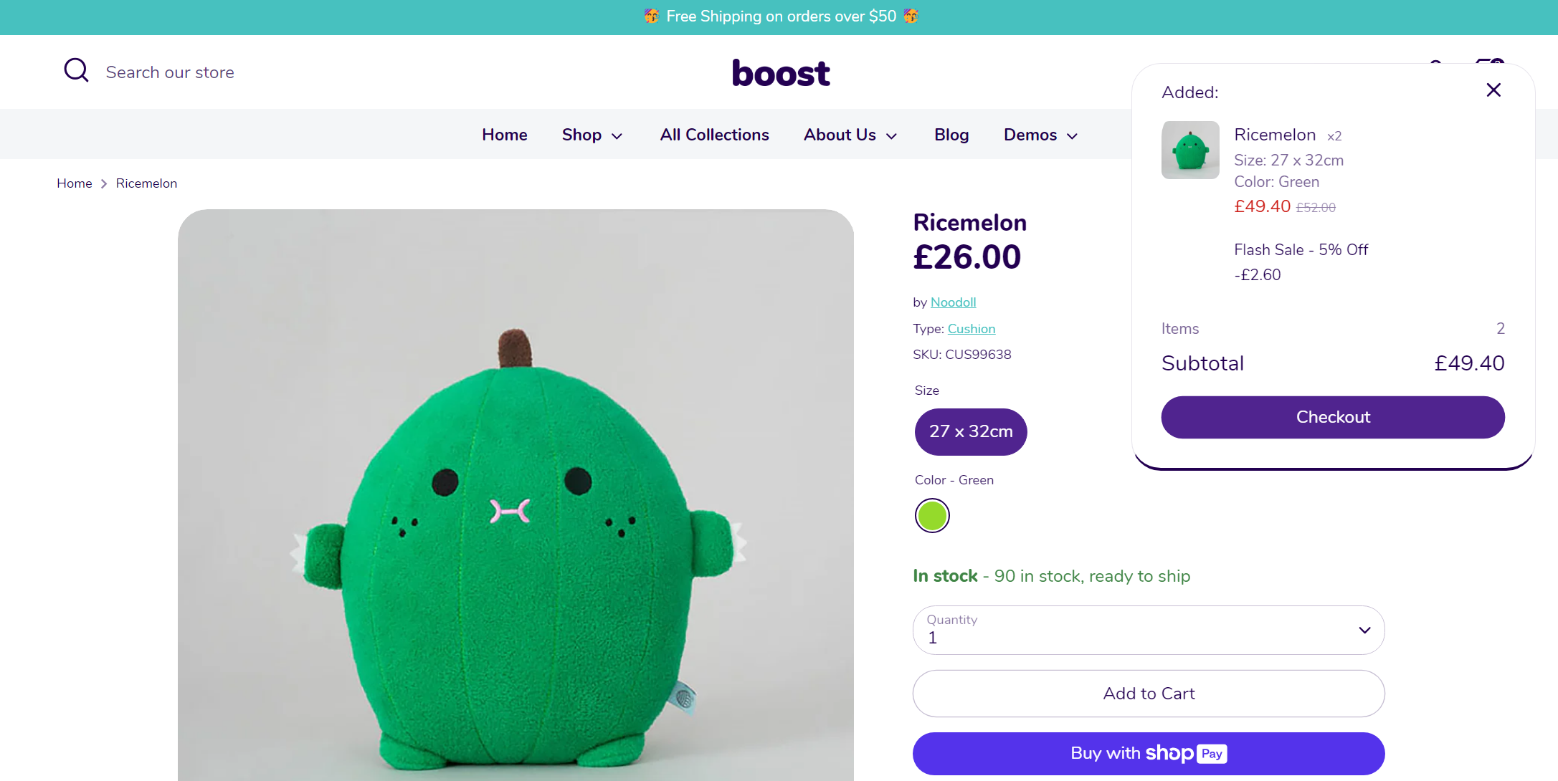The width and height of the screenshot is (1558, 781).
Task: Click the Ricemelon thumbnail in cart popup
Action: pyautogui.click(x=1189, y=150)
